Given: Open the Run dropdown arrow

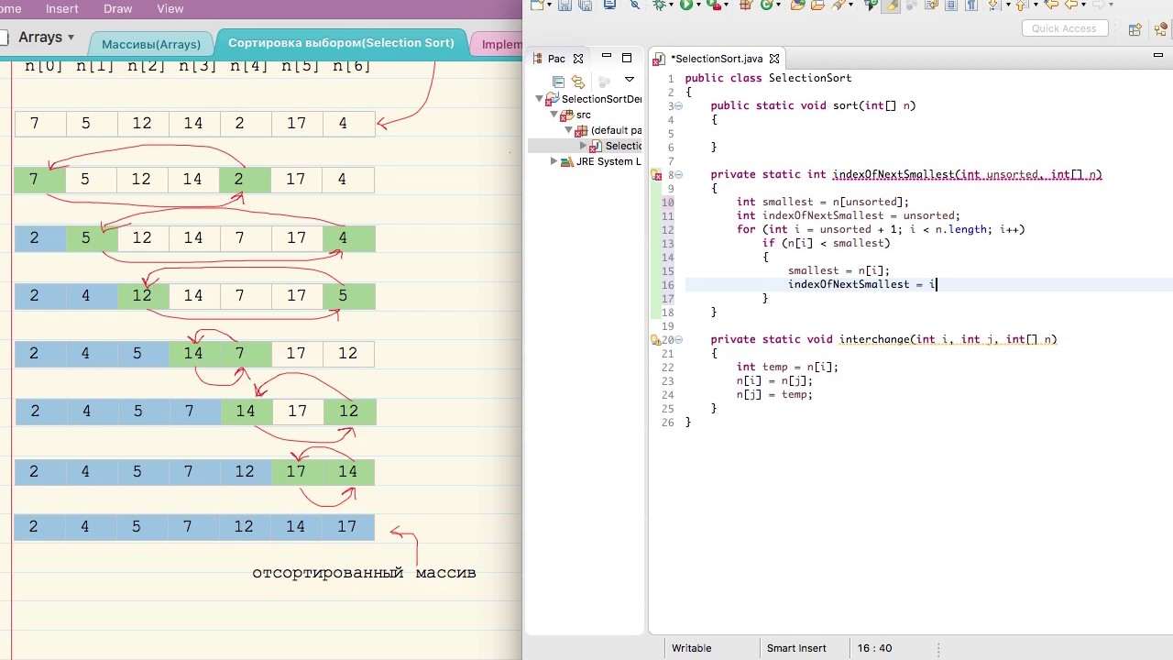Looking at the screenshot, I should (x=698, y=5).
